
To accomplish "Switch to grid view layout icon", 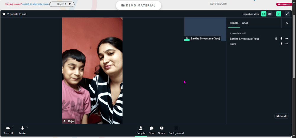I will point(270,14).
